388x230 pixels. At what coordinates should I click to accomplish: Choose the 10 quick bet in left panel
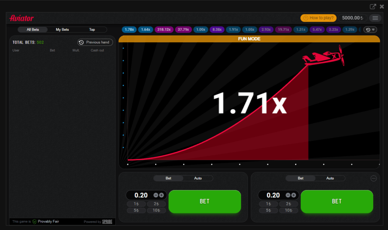156,210
